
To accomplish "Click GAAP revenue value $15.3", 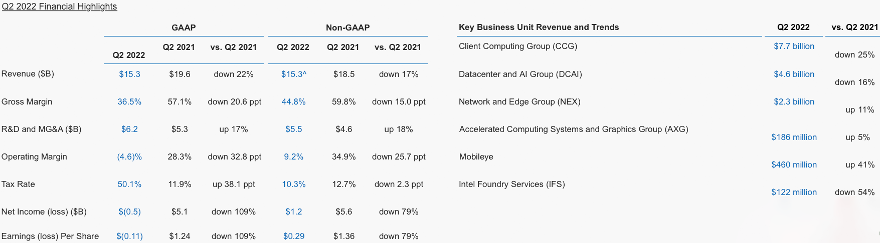I will point(129,74).
